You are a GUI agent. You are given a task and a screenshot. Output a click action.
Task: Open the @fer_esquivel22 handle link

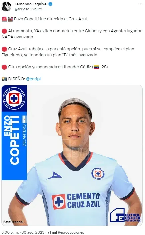point(28,9)
